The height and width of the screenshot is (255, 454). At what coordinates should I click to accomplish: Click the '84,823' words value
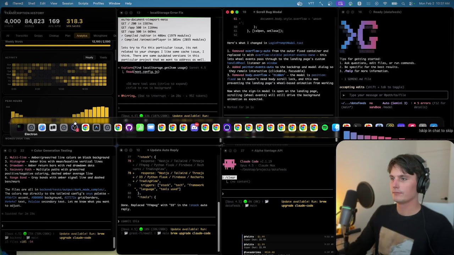[x=34, y=21]
